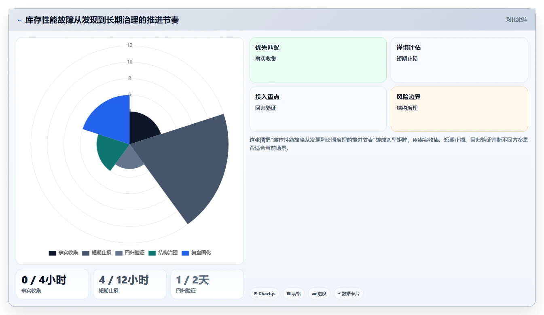This screenshot has width=544, height=315.
Task: Click 事实收集 text in the 优先匹配 card
Action: 266,59
